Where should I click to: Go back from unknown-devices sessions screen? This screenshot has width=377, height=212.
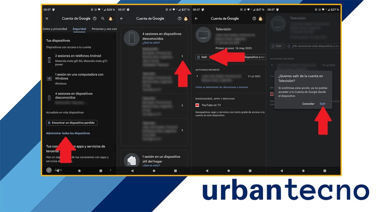(121, 19)
